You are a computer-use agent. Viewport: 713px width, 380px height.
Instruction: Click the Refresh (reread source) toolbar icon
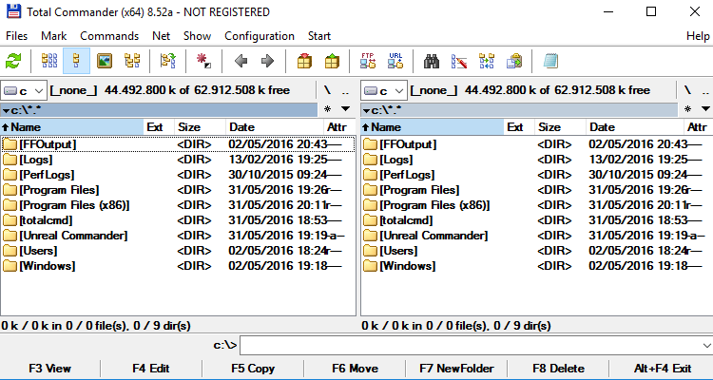(13, 61)
